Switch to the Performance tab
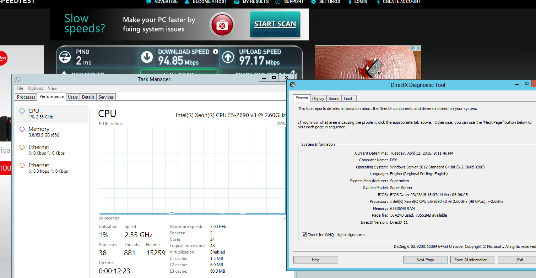This screenshot has height=278, width=536. click(x=52, y=96)
